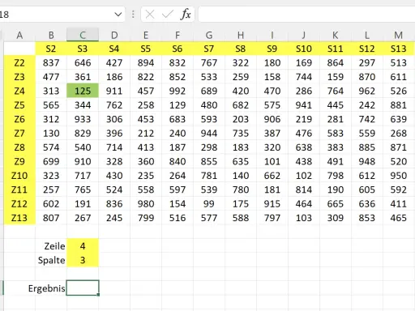Select column C header
415x311 pixels.
83,35
